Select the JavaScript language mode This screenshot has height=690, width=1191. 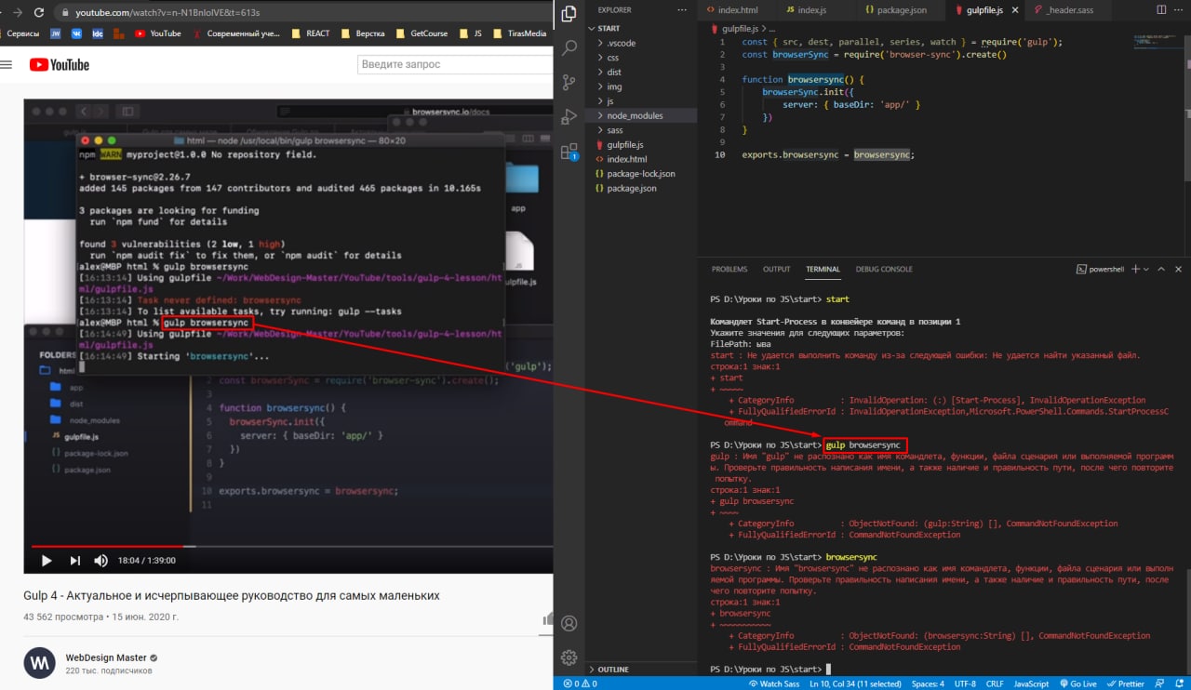1031,683
